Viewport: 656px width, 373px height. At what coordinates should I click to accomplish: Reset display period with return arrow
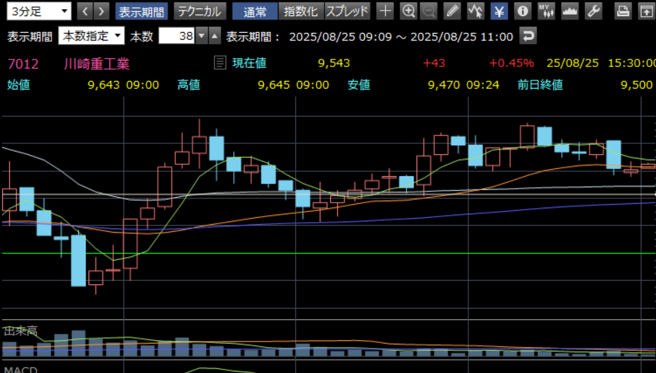tap(528, 36)
